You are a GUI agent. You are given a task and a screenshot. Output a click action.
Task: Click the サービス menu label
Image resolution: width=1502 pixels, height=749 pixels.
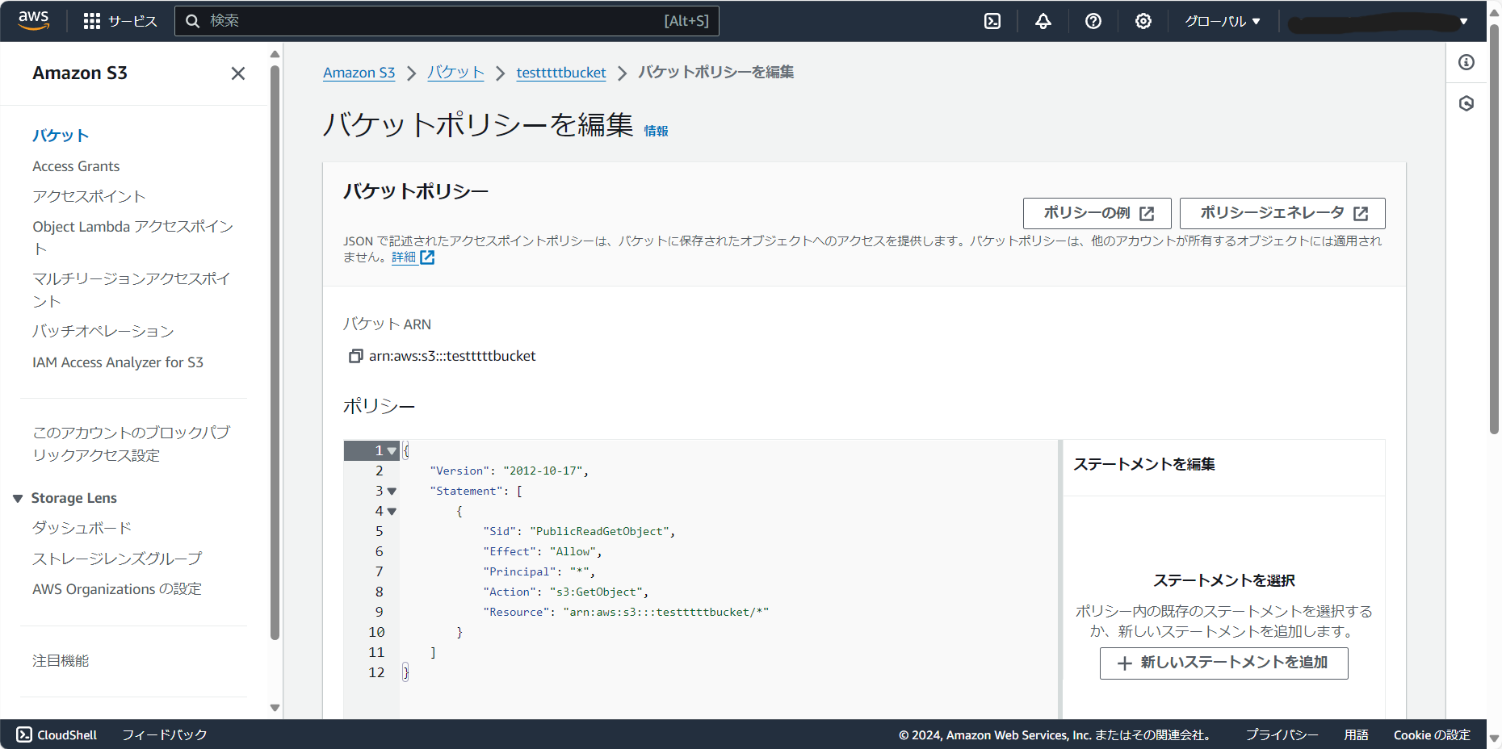tap(132, 21)
